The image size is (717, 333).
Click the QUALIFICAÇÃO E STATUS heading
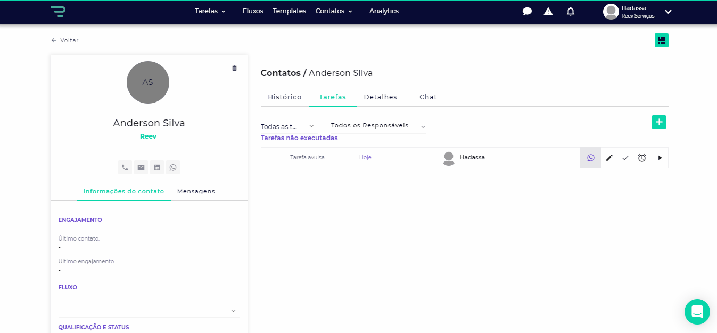(94, 327)
